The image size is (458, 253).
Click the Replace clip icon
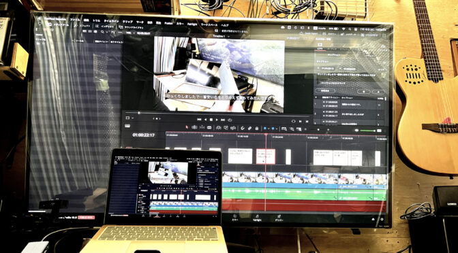pos(233,128)
